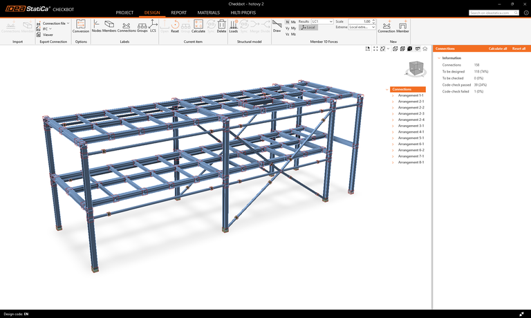531x318 pixels.
Task: Open the Extreme dropdown list
Action: pyautogui.click(x=362, y=28)
